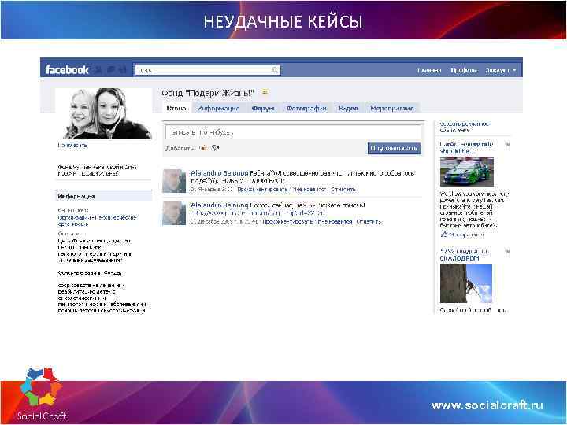This screenshot has width=567, height=425.
Task: Open messages icon in Facebook header
Action: pos(111,70)
